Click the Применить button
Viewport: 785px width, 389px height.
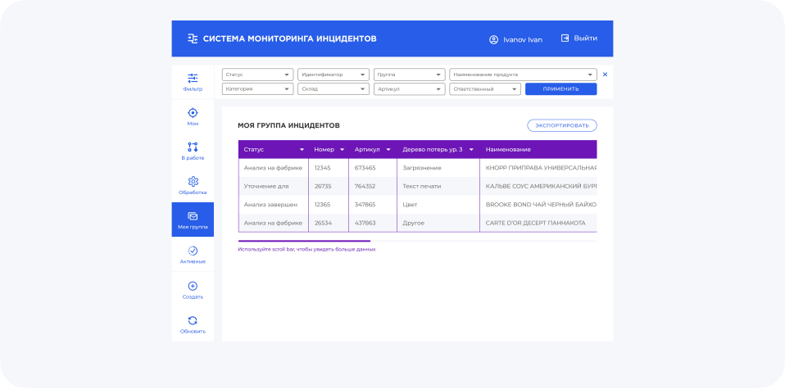[560, 89]
